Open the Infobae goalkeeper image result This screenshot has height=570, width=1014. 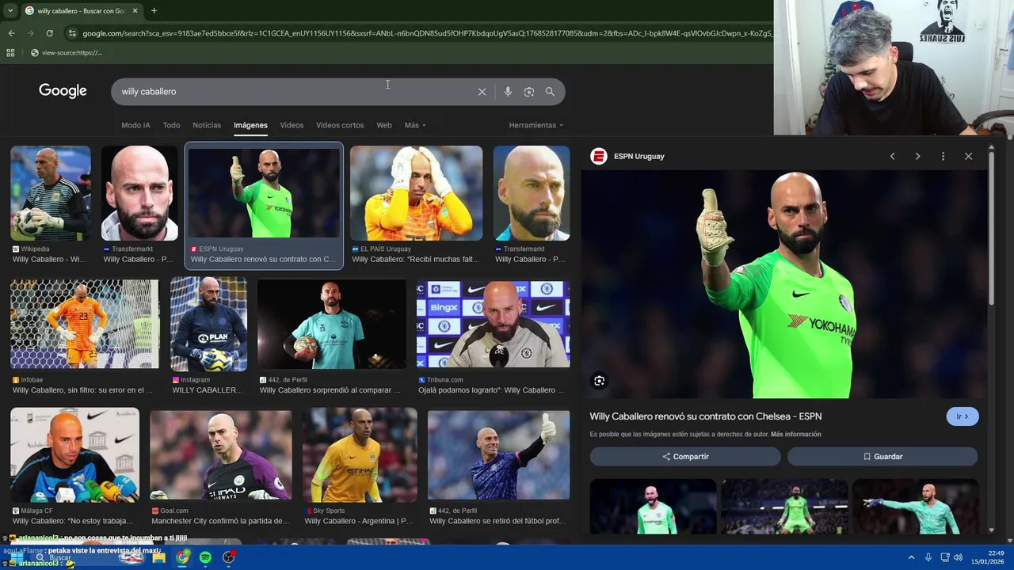(x=84, y=325)
